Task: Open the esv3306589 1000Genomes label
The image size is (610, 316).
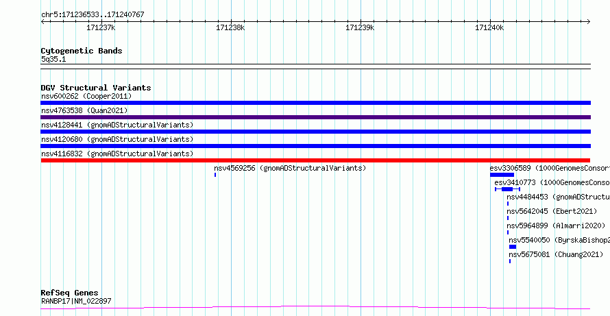Action: pyautogui.click(x=550, y=168)
